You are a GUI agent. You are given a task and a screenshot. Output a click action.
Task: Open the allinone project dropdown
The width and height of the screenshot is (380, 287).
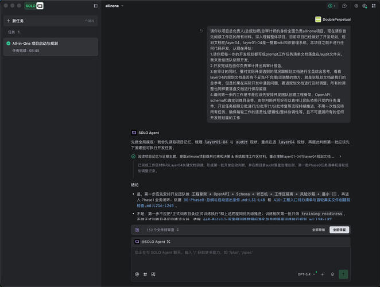(114, 6)
